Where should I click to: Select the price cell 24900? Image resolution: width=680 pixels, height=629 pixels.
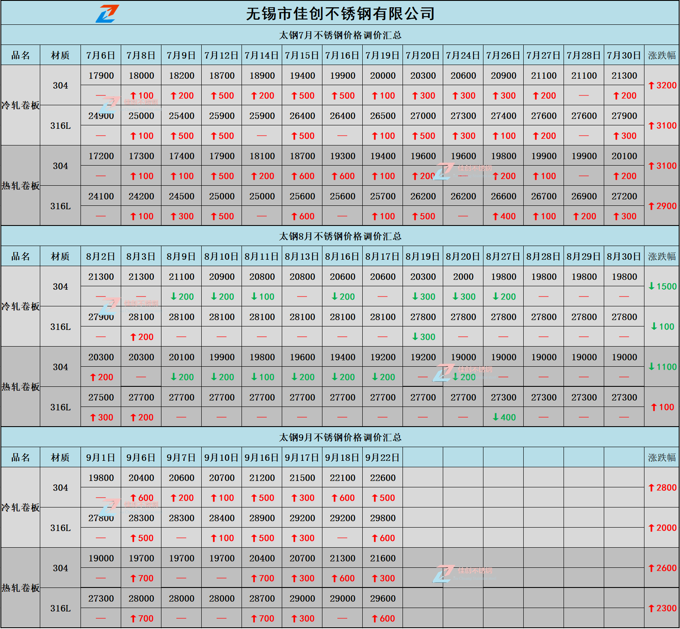(101, 116)
